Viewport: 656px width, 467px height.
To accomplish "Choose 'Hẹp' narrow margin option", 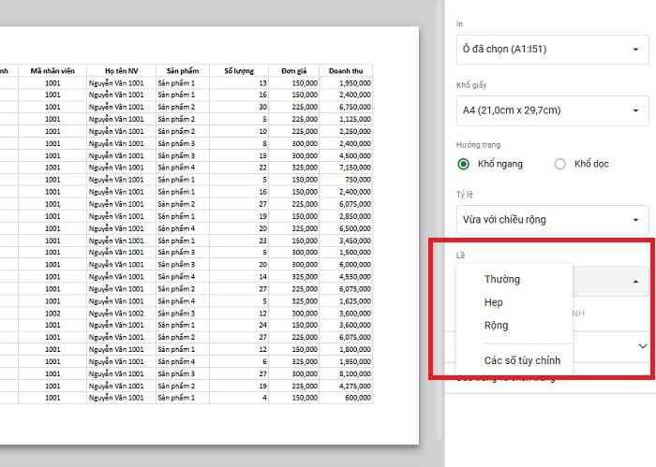I will coord(494,302).
